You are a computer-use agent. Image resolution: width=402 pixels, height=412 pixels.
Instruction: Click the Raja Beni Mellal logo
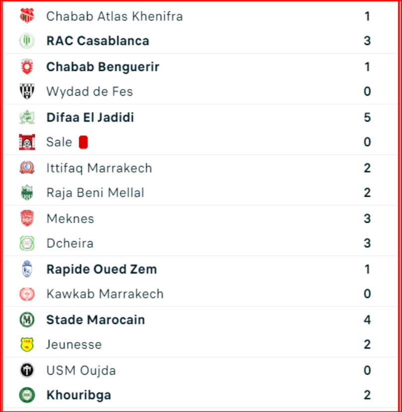coord(27,193)
